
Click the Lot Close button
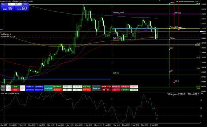coord(30,90)
